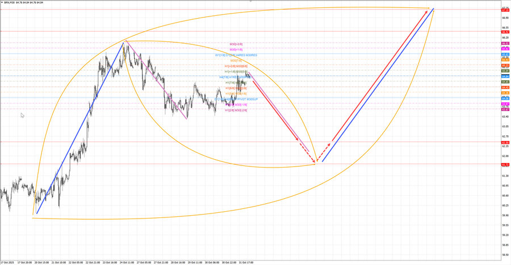The image size is (511, 265).
Task: Click the 29 Oct 11:00 time axis label
Action: [195, 262]
